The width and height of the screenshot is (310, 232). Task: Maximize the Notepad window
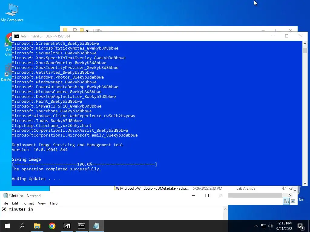207,195
